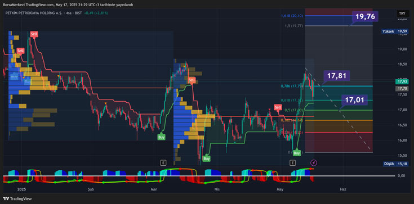Select the topmost Sell label near January peak
The width and height of the screenshot is (414, 204).
coord(34,34)
